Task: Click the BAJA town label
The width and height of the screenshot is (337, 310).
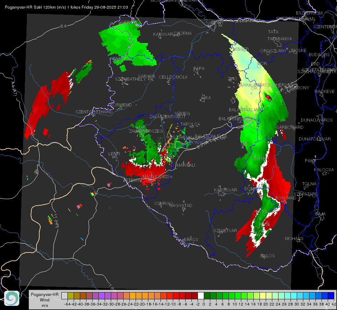Action: tap(320, 214)
